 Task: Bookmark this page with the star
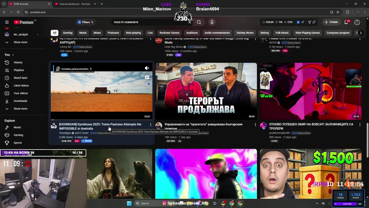(338, 12)
